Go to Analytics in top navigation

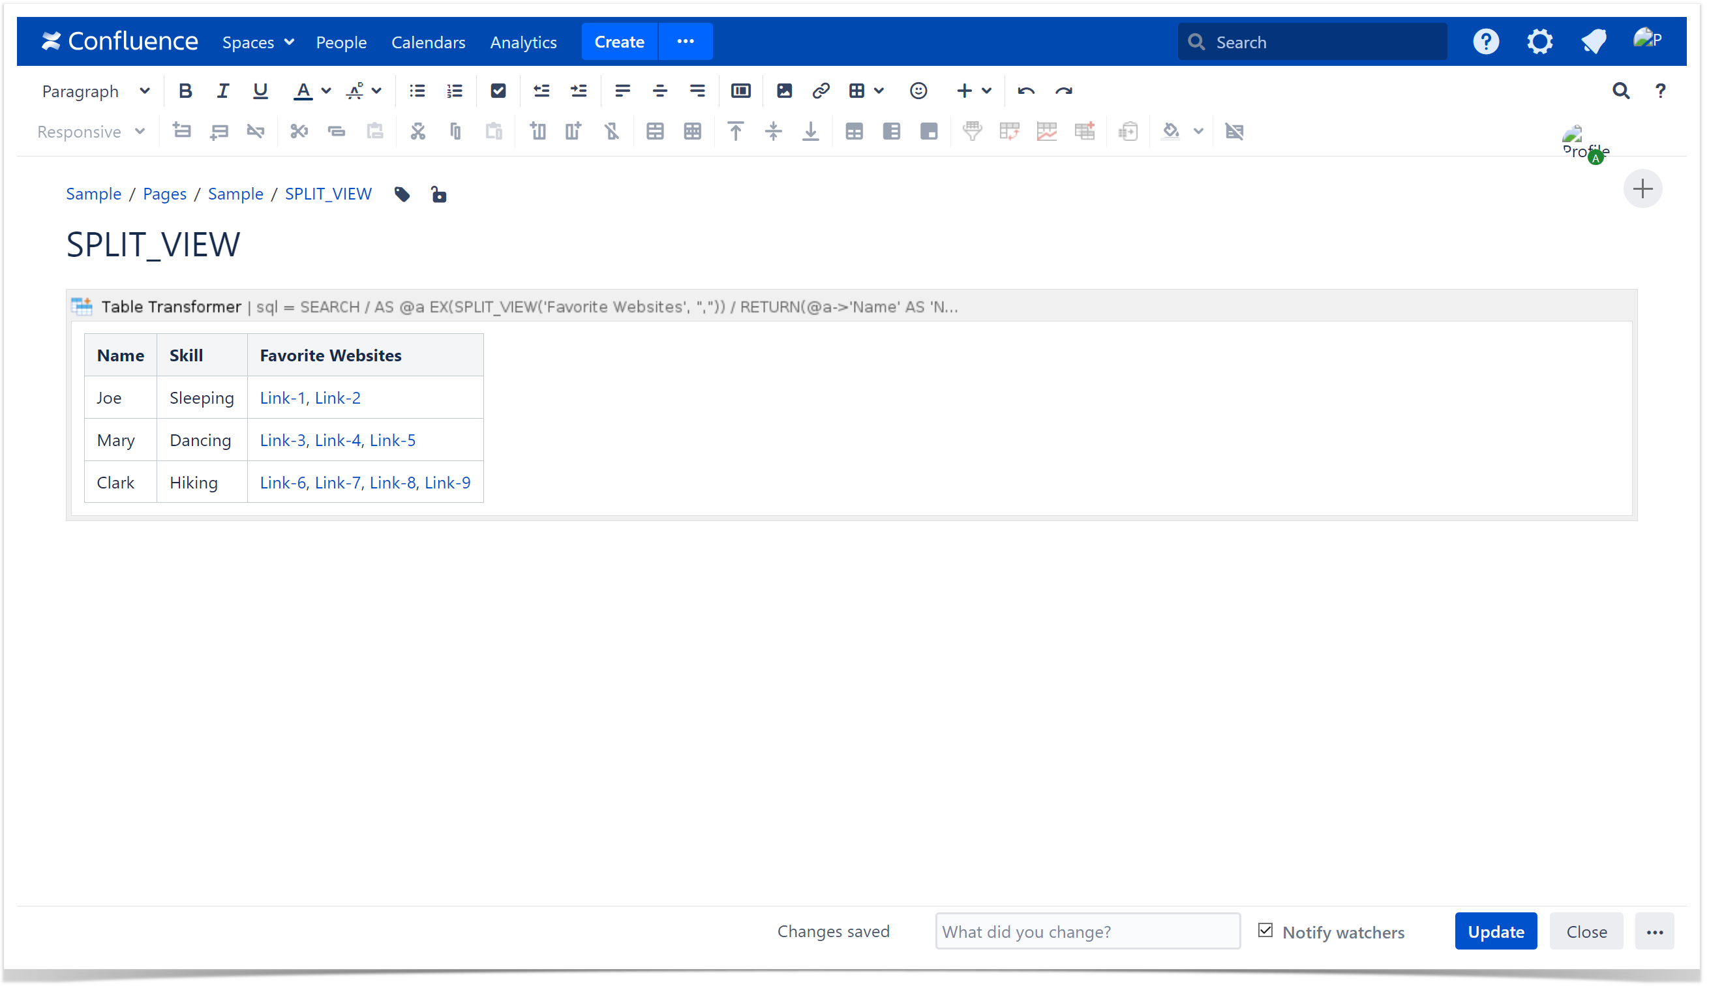coord(523,42)
